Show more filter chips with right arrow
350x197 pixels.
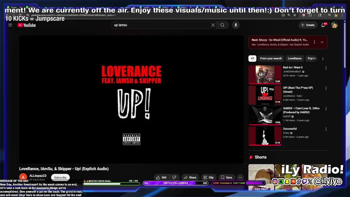click(323, 59)
